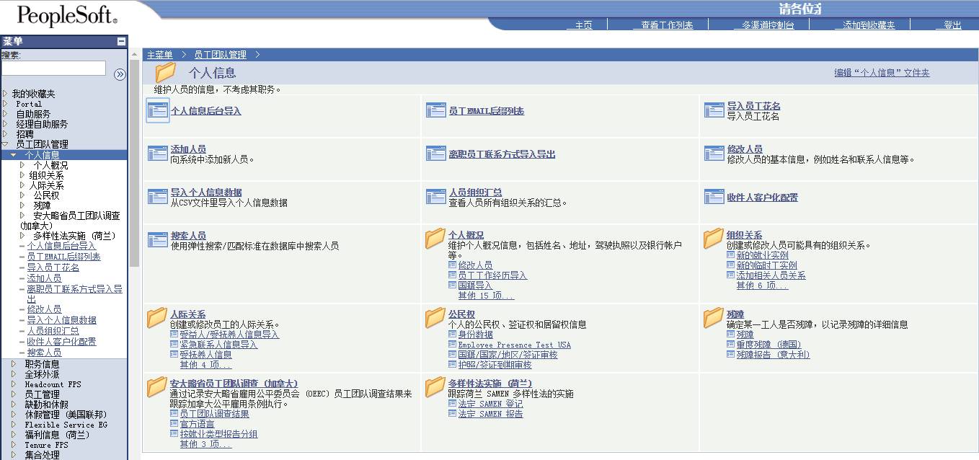The width and height of the screenshot is (979, 460).
Task: Click the 登出 link
Action: tap(952, 25)
